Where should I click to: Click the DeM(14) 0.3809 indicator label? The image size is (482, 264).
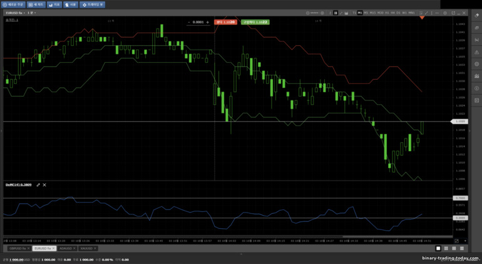coord(18,185)
